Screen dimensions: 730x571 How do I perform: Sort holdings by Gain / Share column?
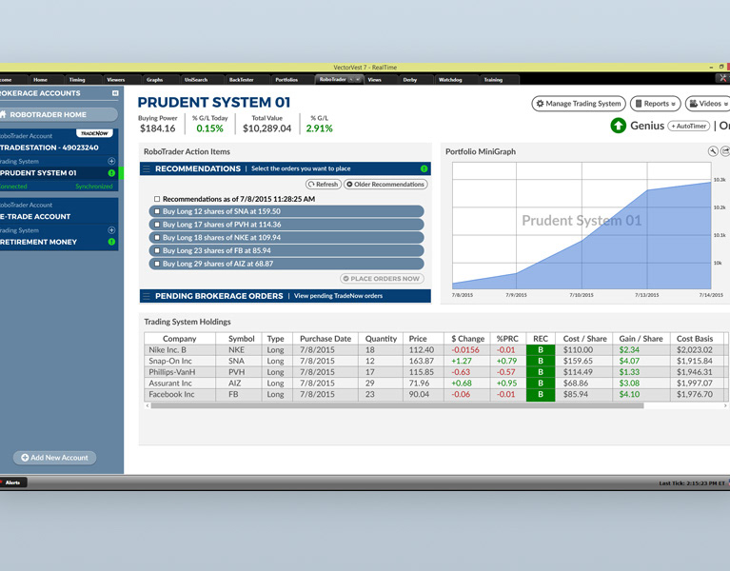tap(641, 339)
